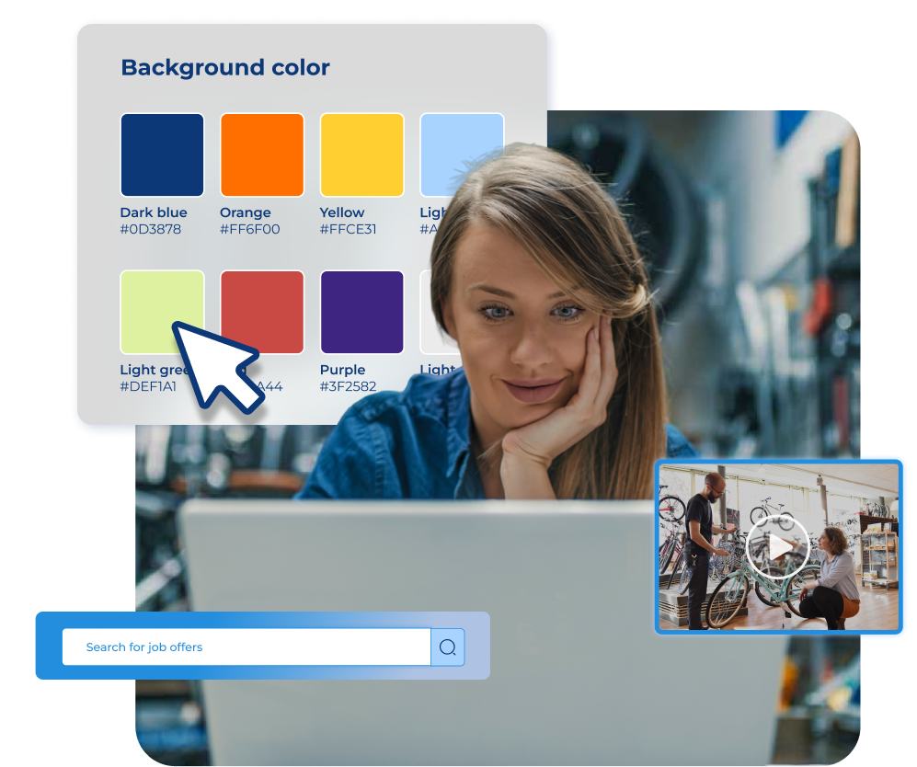Screen dimensions: 917x767
Task: Click the large arrow cursor graphic
Action: click(x=214, y=365)
